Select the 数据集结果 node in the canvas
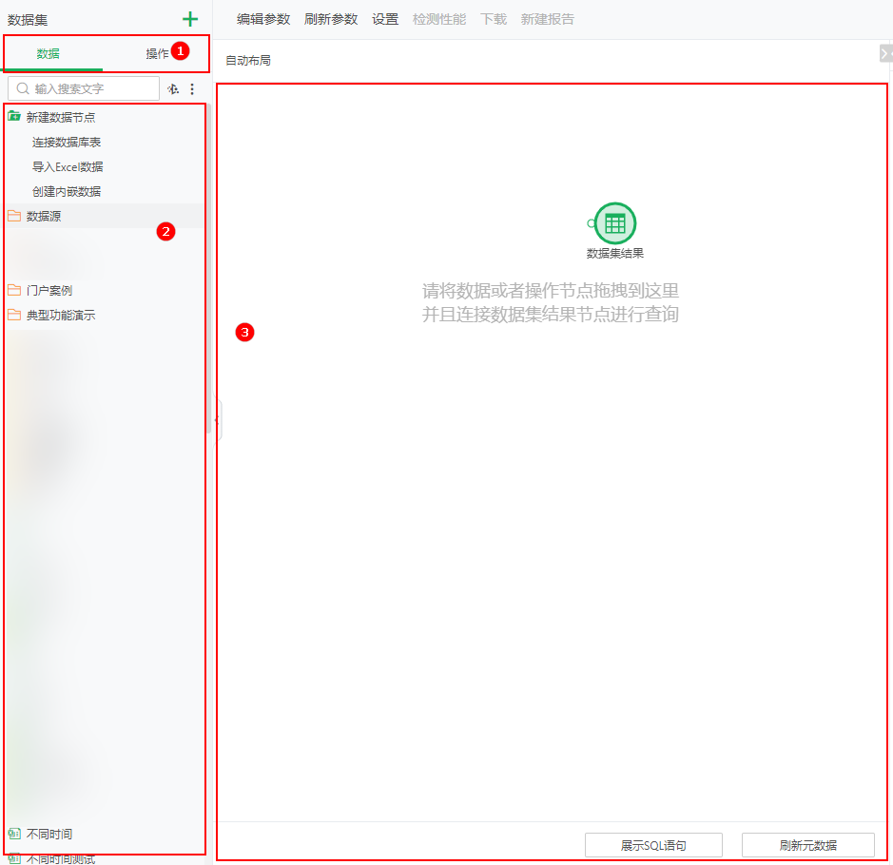Image resolution: width=893 pixels, height=865 pixels. coord(614,222)
